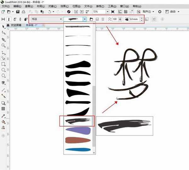Select the Pick tool arrow
The image size is (189, 170).
3,26
